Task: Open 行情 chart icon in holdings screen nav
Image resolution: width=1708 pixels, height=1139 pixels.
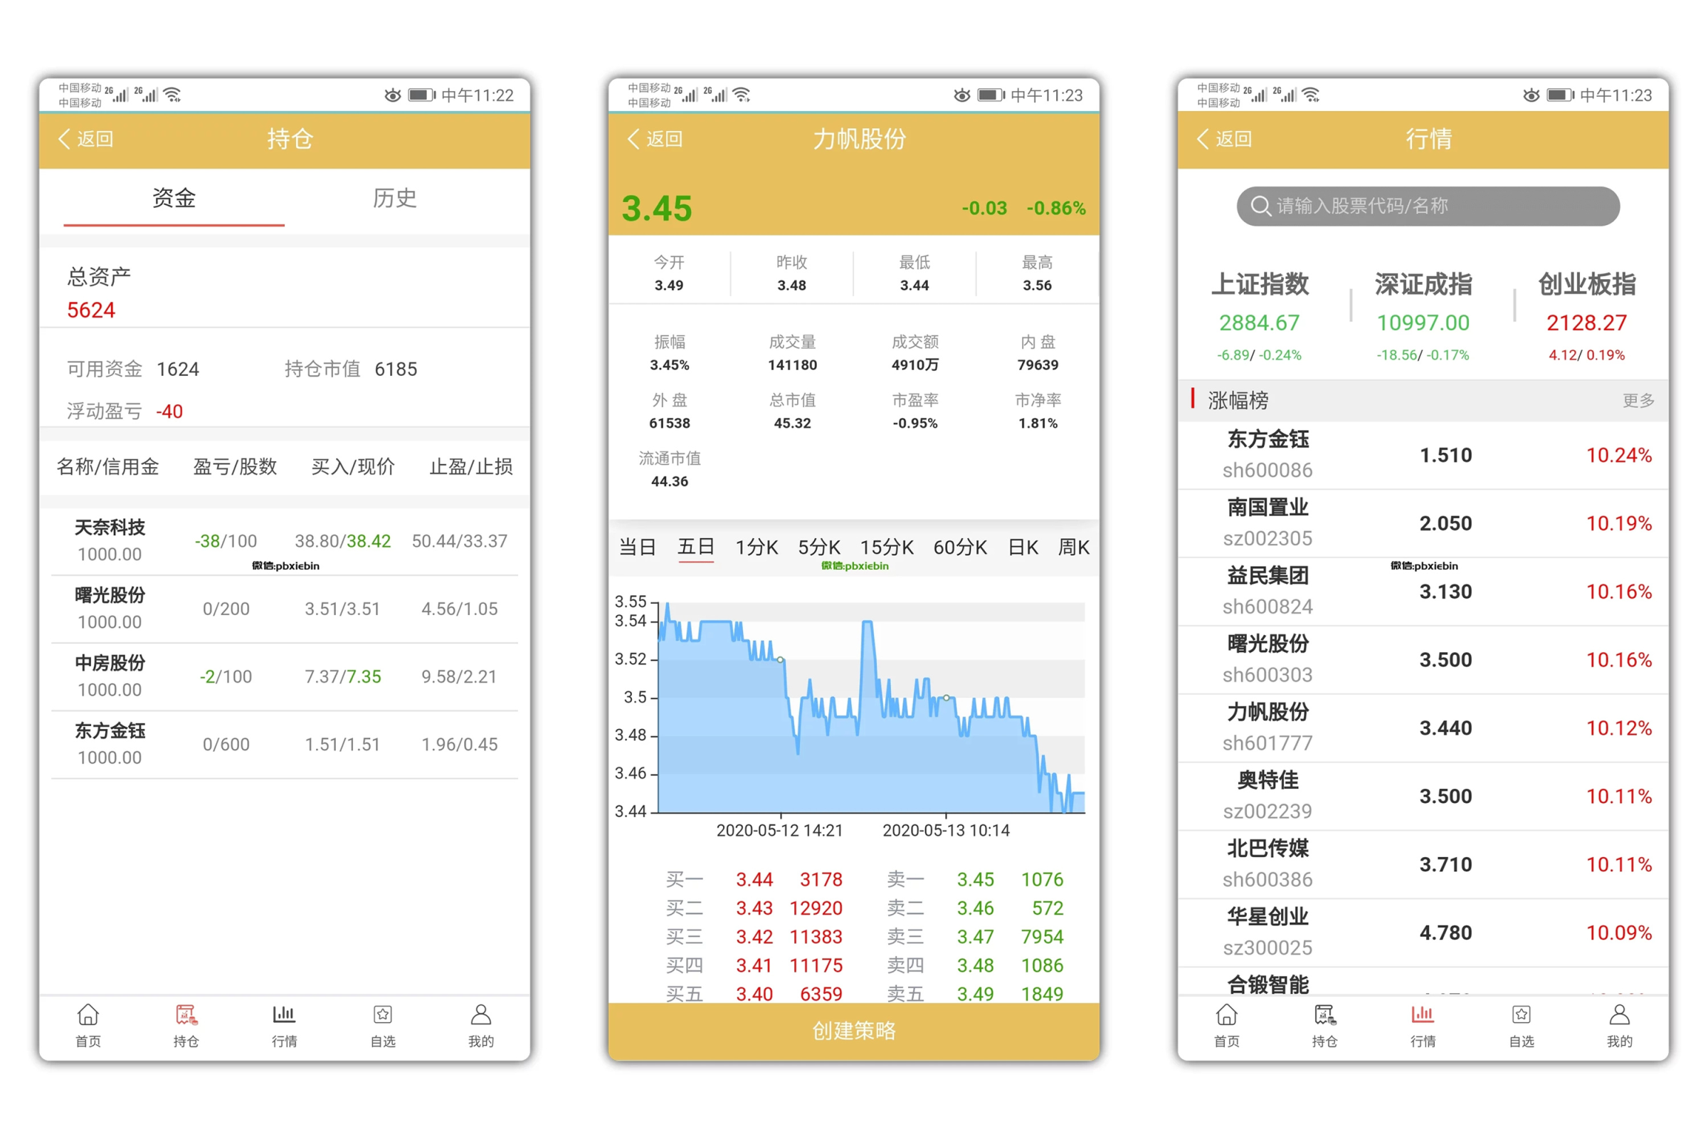Action: (284, 1016)
